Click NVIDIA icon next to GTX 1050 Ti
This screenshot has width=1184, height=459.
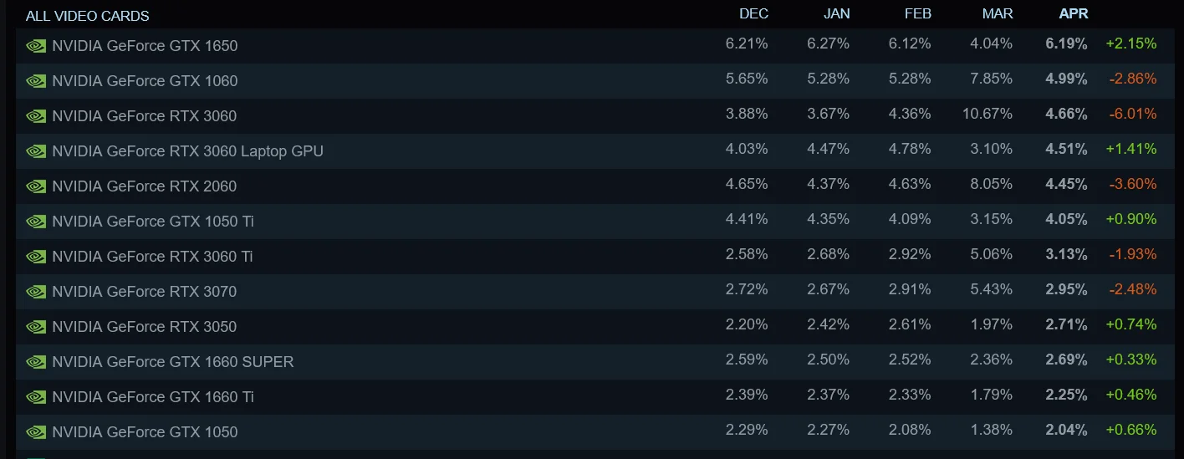(36, 222)
